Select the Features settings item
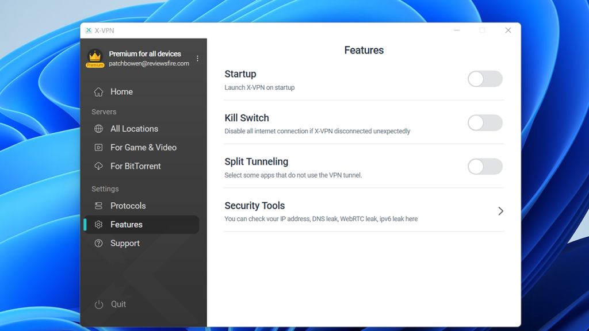This screenshot has width=589, height=331. point(141,225)
